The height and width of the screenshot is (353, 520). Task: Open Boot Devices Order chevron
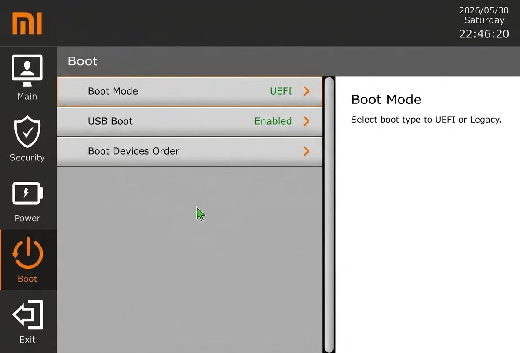306,151
